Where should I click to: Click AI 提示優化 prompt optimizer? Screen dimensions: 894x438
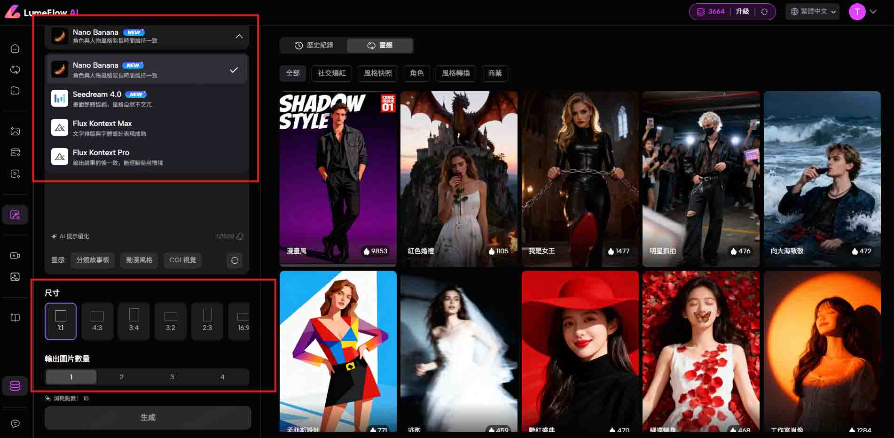(x=70, y=236)
